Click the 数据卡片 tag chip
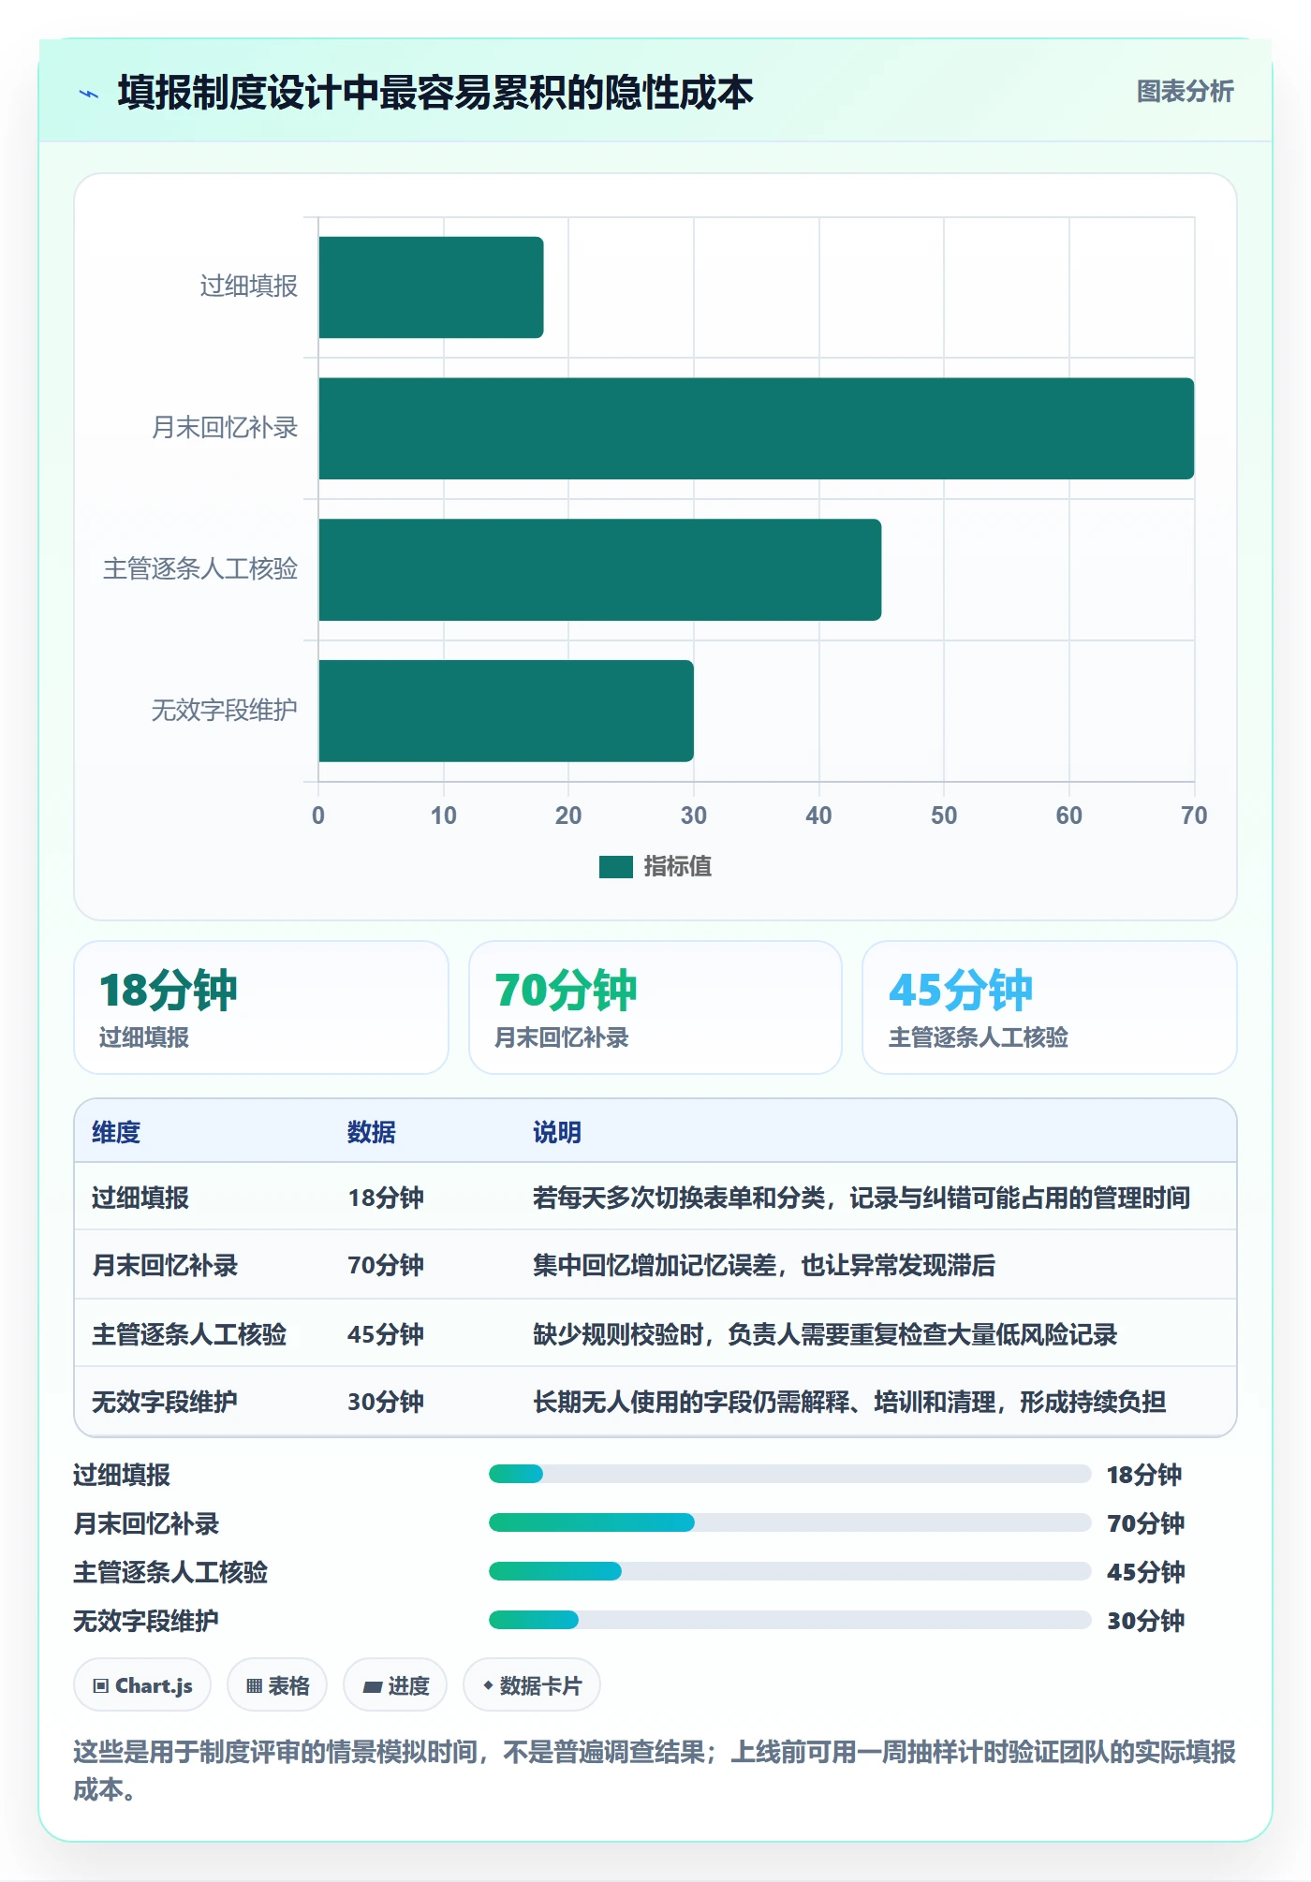This screenshot has width=1311, height=1882. click(x=532, y=1685)
